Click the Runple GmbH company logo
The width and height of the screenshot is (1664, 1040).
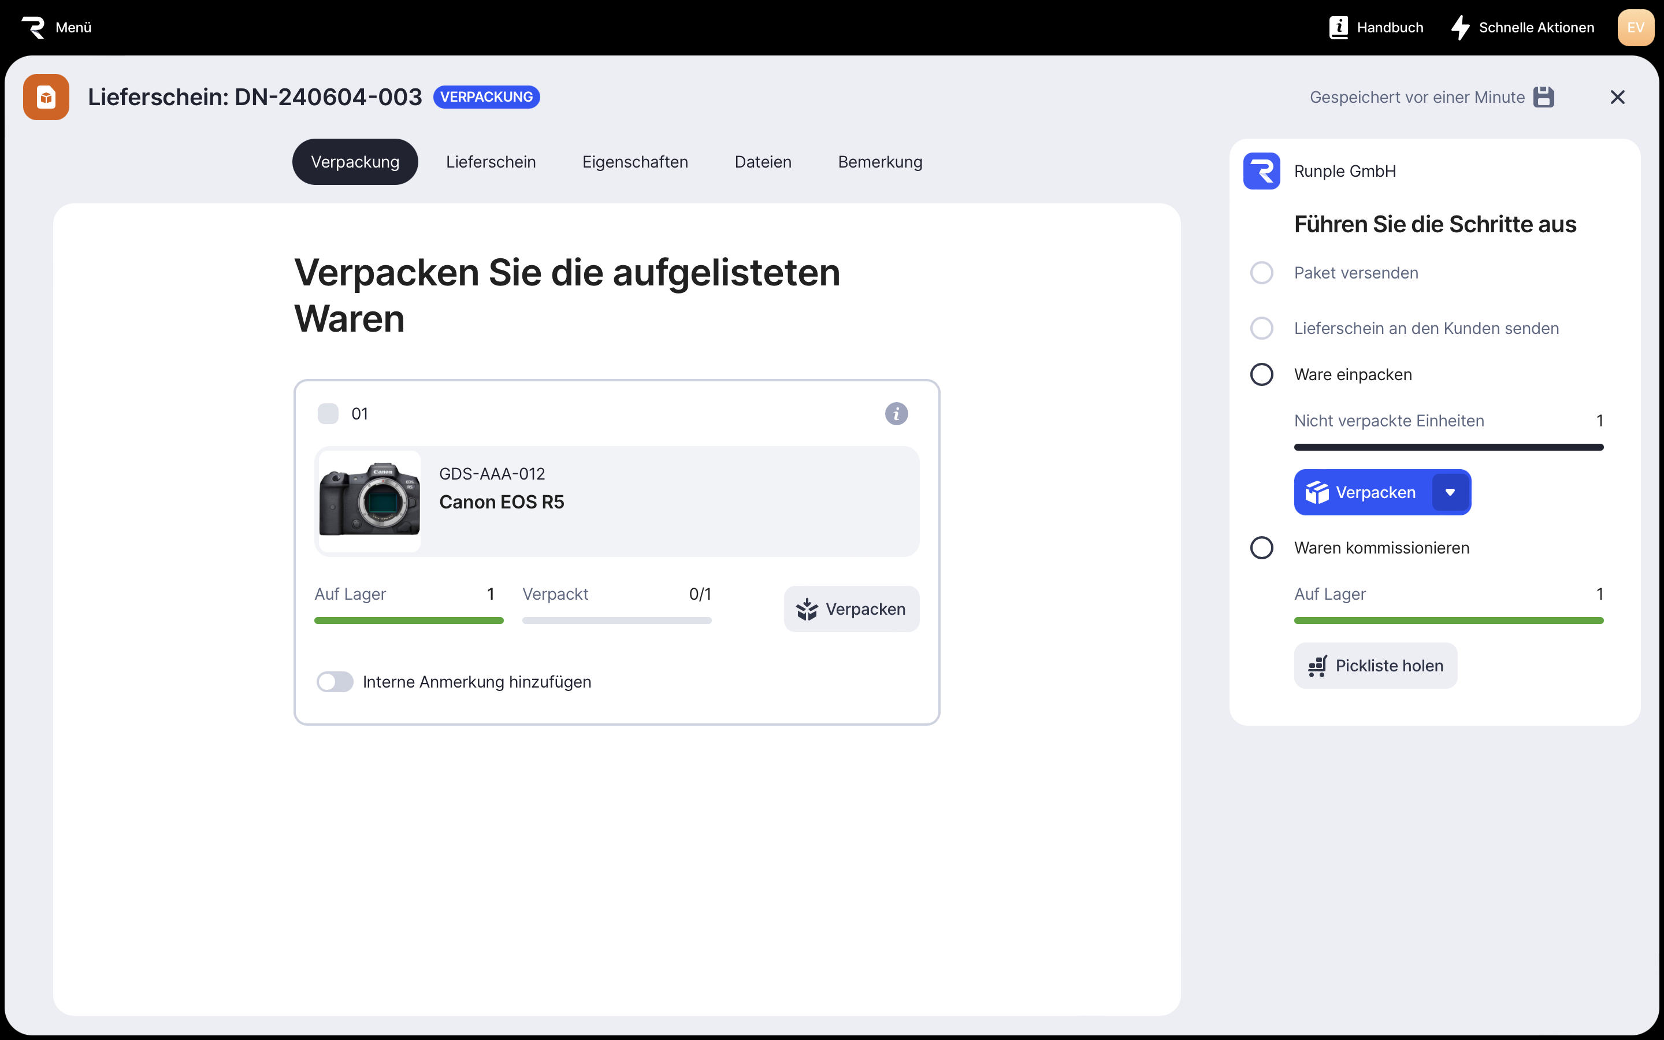pos(1261,171)
